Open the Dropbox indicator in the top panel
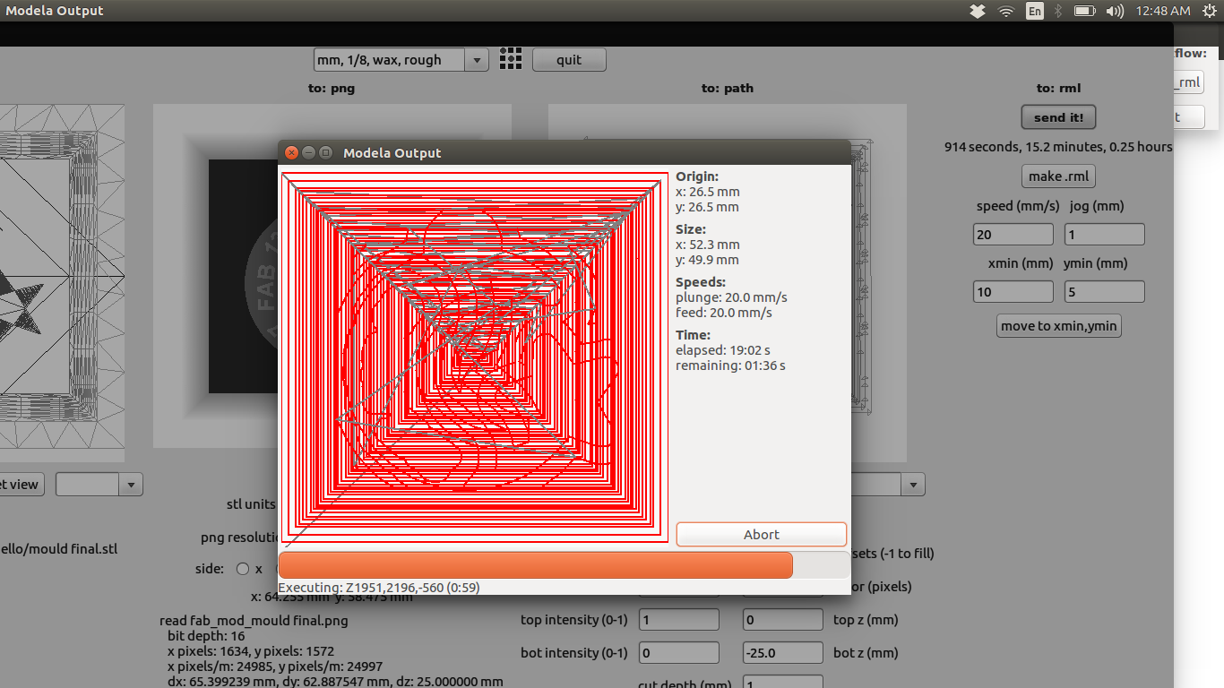 (x=978, y=11)
